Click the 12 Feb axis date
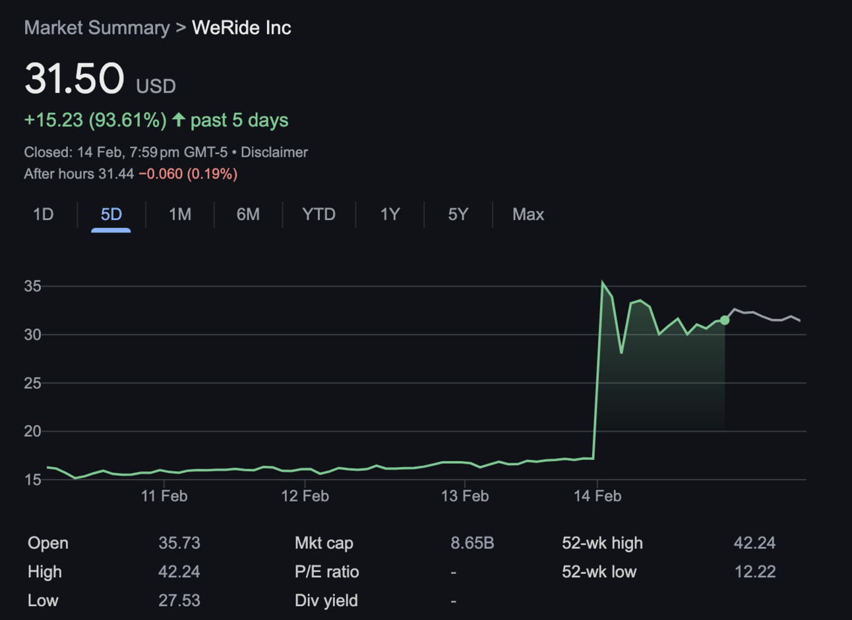Image resolution: width=852 pixels, height=620 pixels. (305, 496)
